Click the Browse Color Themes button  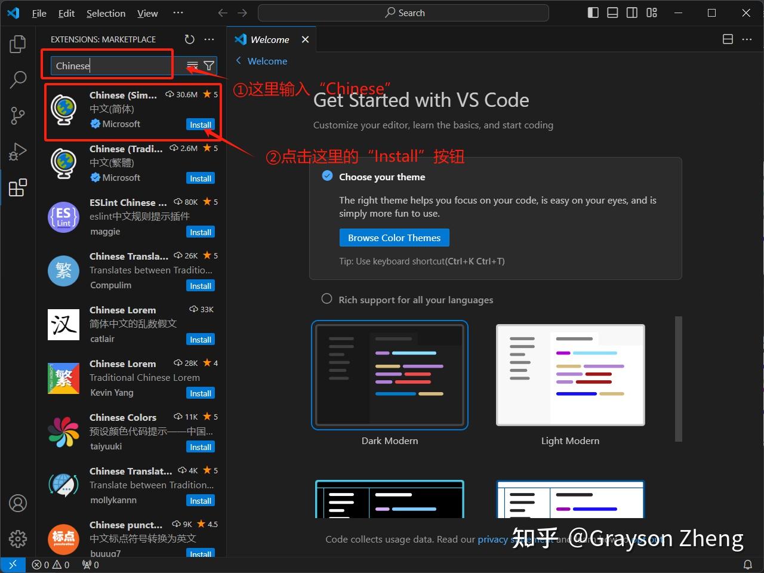pos(394,237)
